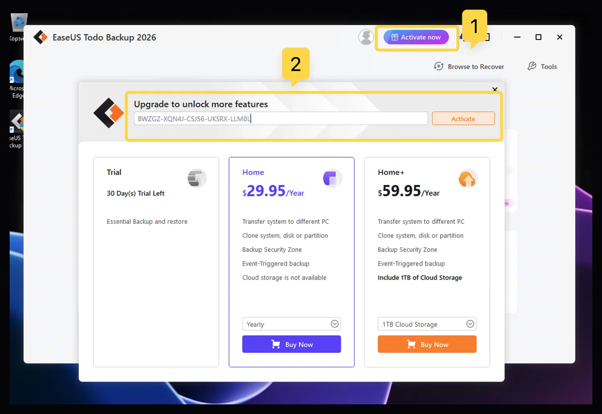Screen dimensions: 602x414
Task: Click Buy Now for the Home+ plan
Action: (427, 344)
